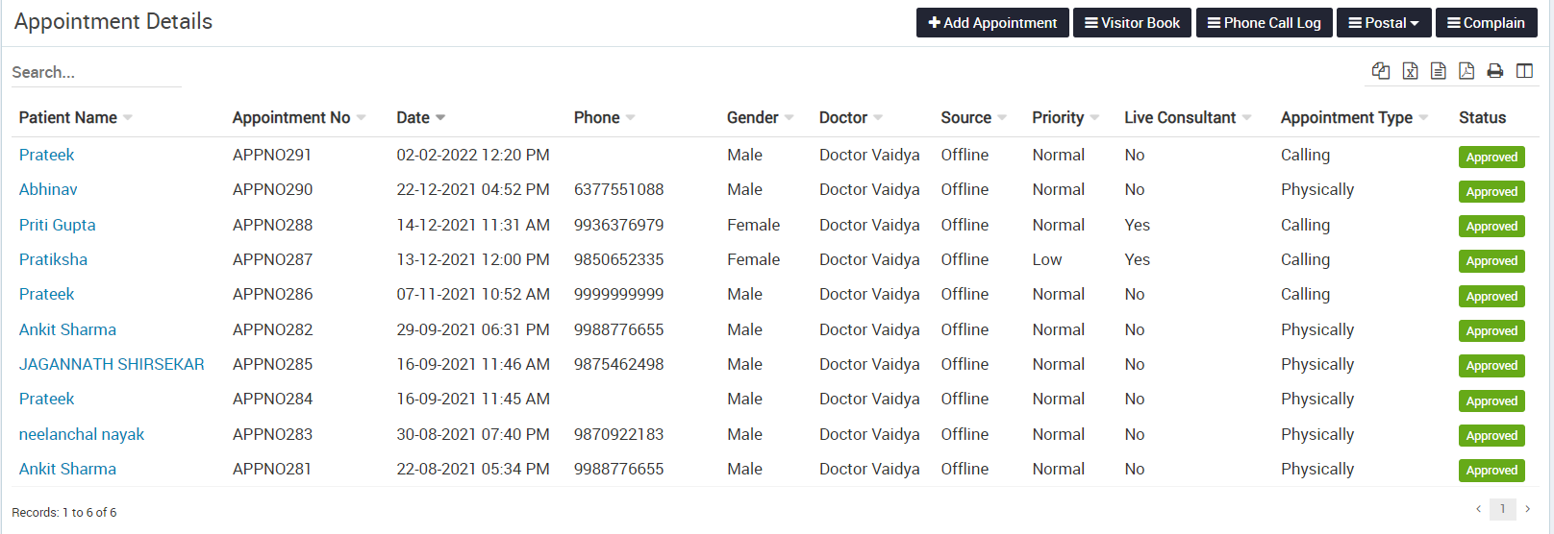The width and height of the screenshot is (1554, 534).
Task: Click the Add Appointment button
Action: [992, 23]
